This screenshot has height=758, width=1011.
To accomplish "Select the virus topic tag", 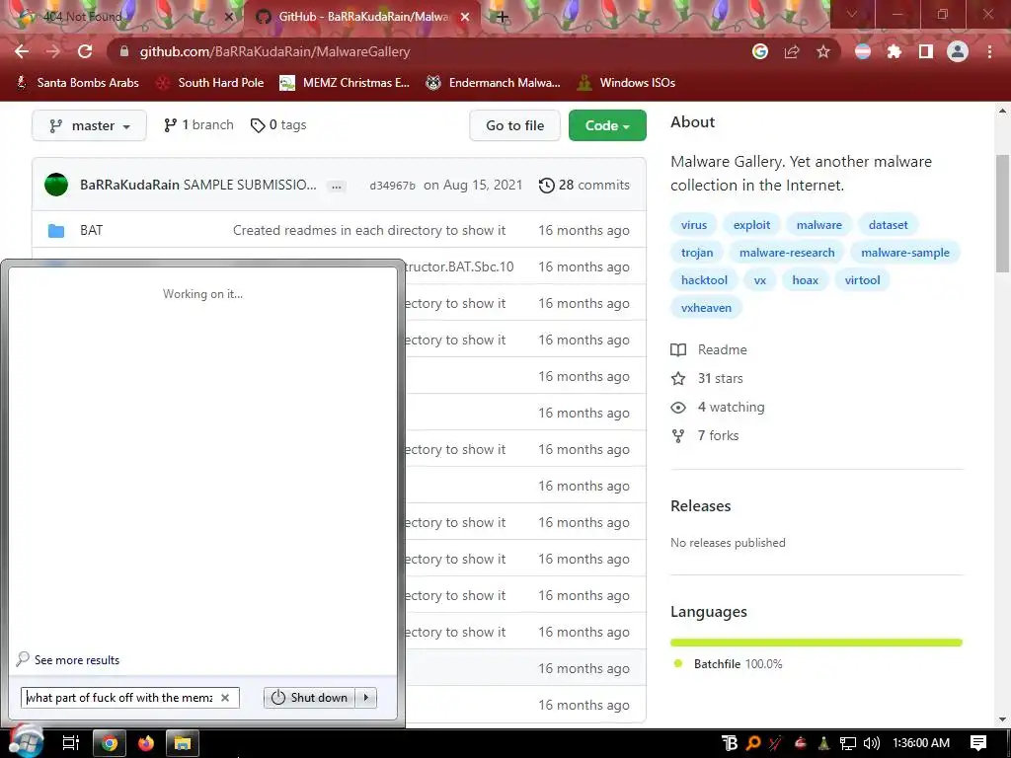I will [x=694, y=225].
